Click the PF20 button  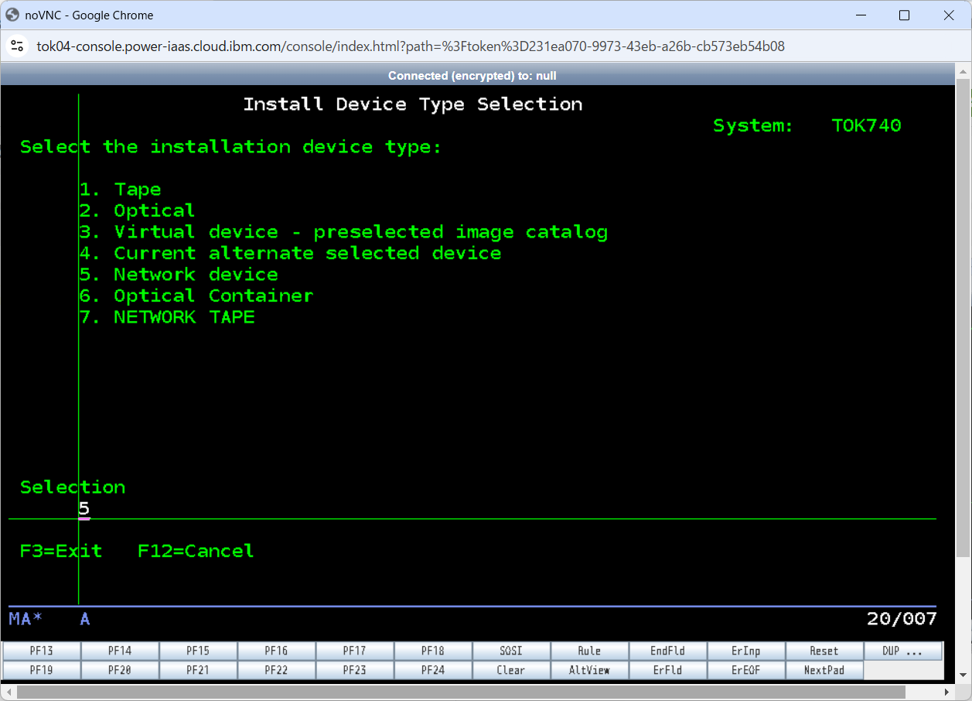pyautogui.click(x=120, y=670)
